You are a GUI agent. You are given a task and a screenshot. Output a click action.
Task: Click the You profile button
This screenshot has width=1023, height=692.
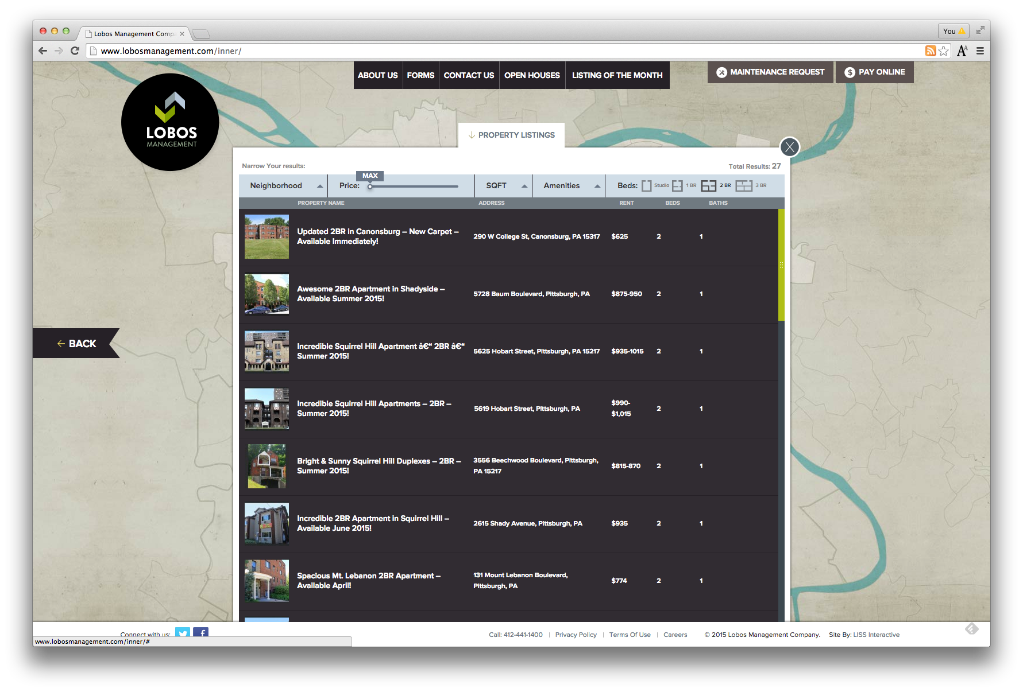953,31
